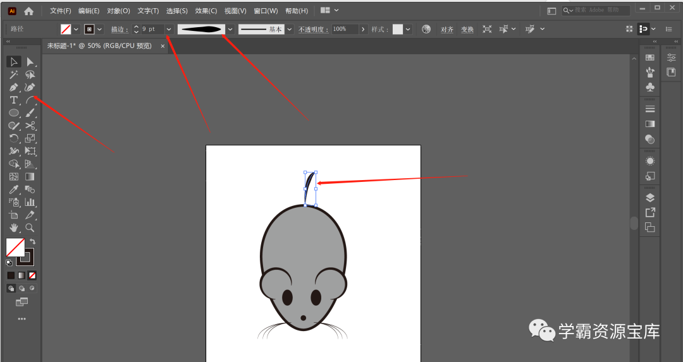Viewport: 683px width, 362px height.
Task: Choose the Magic Wand tool
Action: tap(13, 75)
